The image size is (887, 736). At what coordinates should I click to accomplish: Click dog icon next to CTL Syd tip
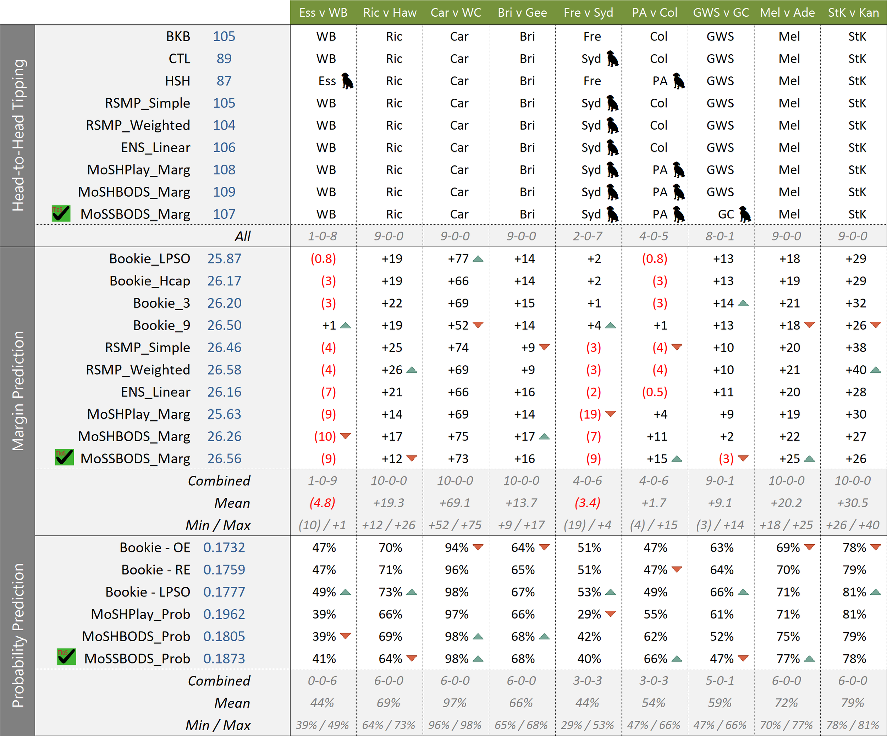pos(612,59)
